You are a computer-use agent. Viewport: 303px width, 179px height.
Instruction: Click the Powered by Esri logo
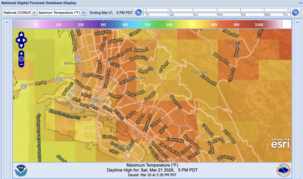(280, 143)
